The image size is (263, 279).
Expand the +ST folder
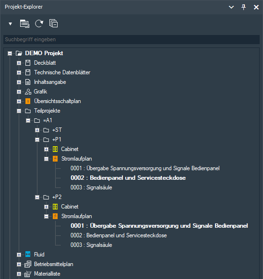37,130
